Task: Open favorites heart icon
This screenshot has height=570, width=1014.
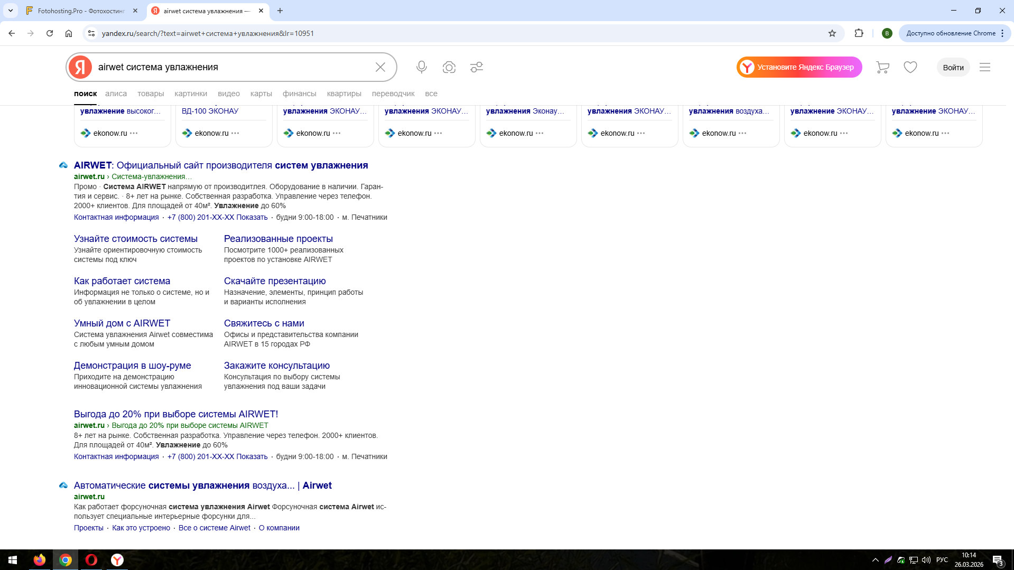Action: coord(910,67)
